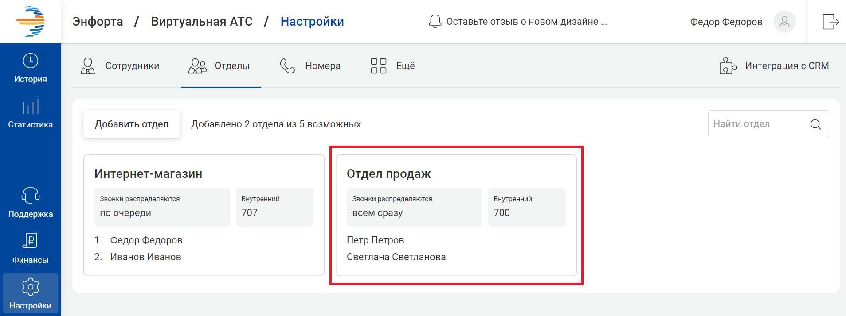Click the 'по очереди' distribution box
Screen dimensions: 846x316
(x=162, y=207)
